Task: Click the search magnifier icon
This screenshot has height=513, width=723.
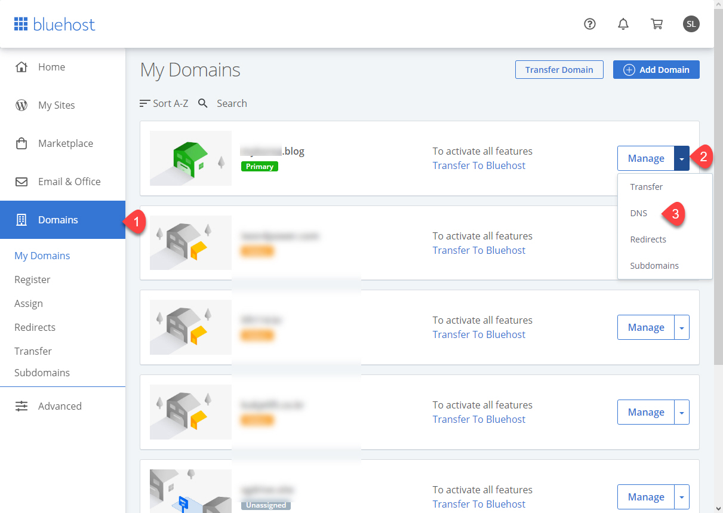Action: pos(203,103)
